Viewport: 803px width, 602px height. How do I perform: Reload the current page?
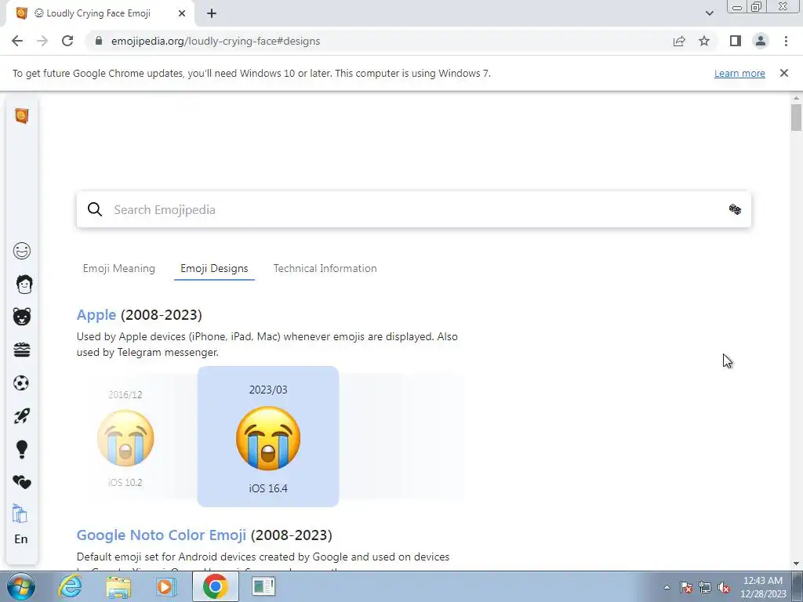[x=67, y=41]
